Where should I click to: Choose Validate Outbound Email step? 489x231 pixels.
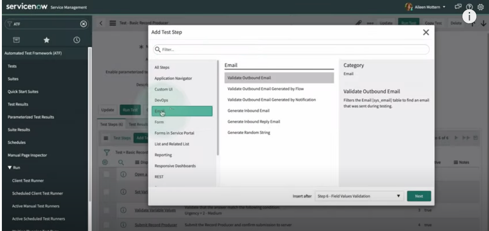click(279, 78)
